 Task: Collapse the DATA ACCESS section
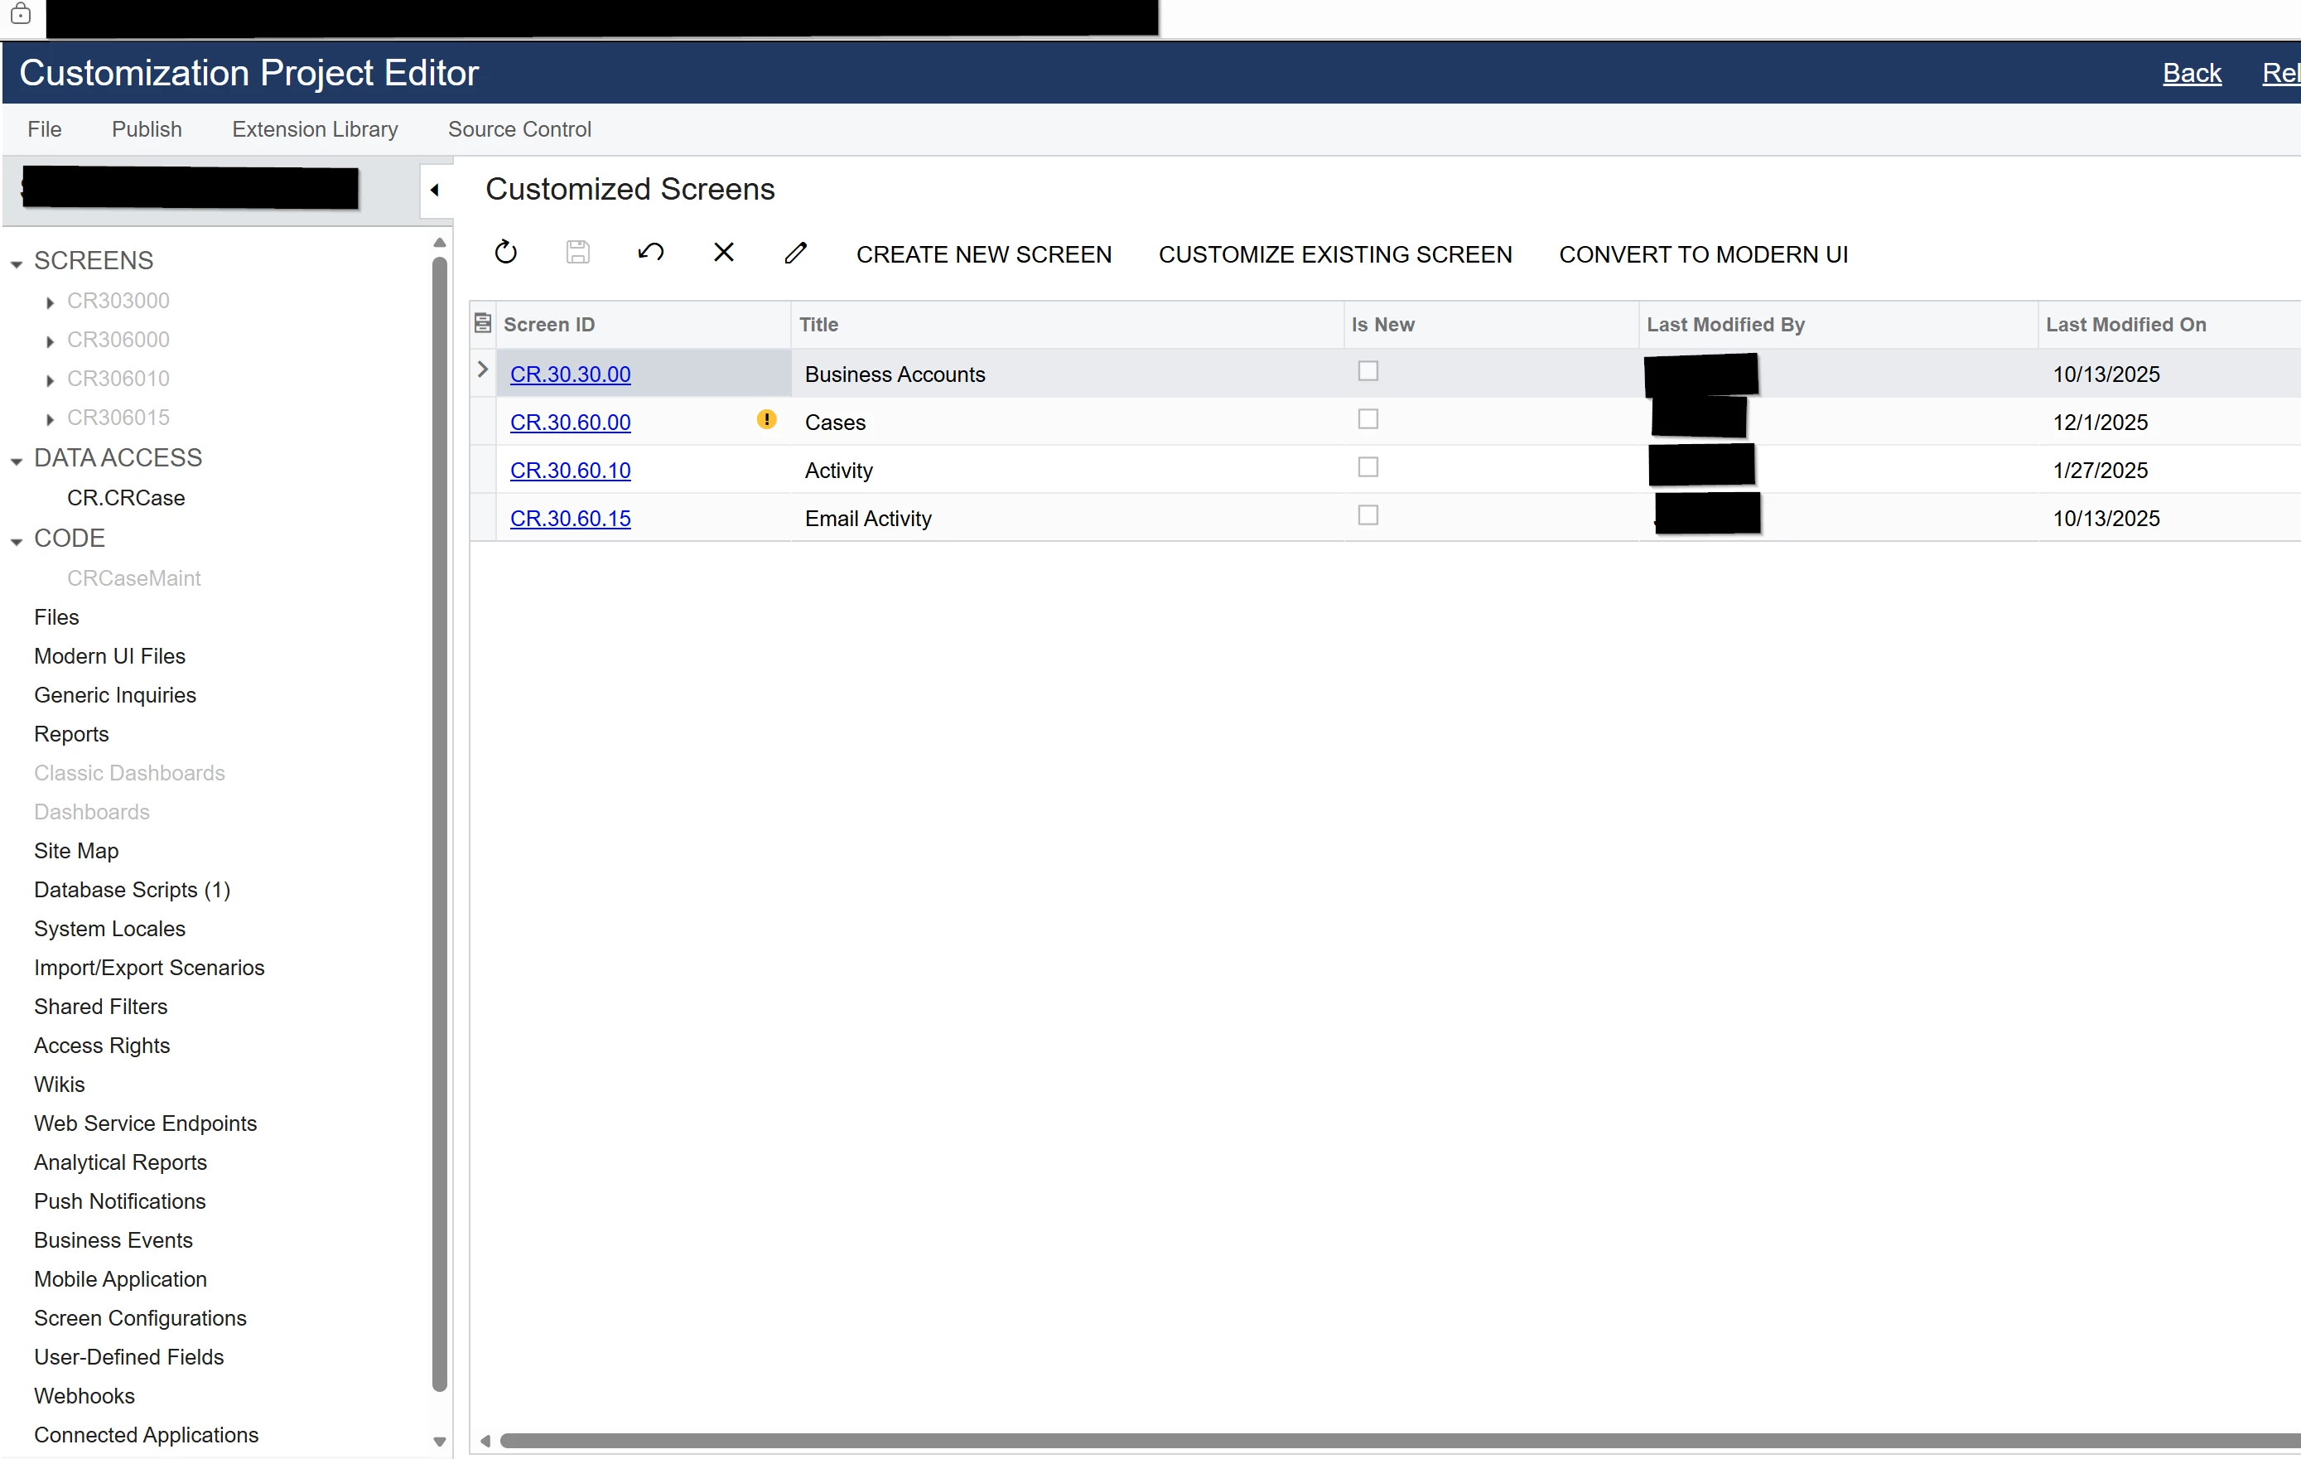pyautogui.click(x=17, y=461)
